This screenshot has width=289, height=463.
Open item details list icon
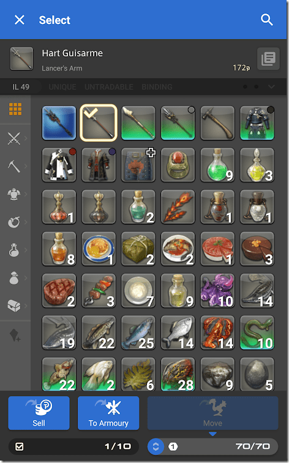(x=268, y=59)
